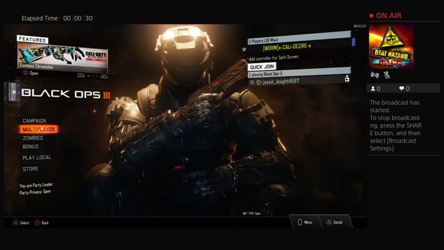This screenshot has height=250, width=444.
Task: Click the lobby list scrollbar handle
Action: click(x=353, y=42)
